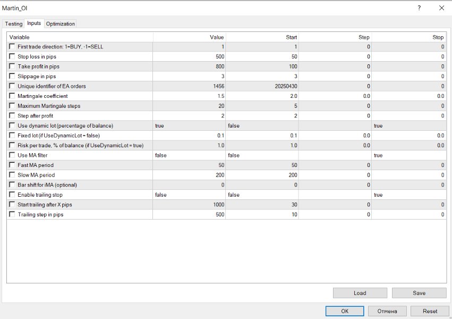
Task: Click the Stop column header
Action: (409, 37)
